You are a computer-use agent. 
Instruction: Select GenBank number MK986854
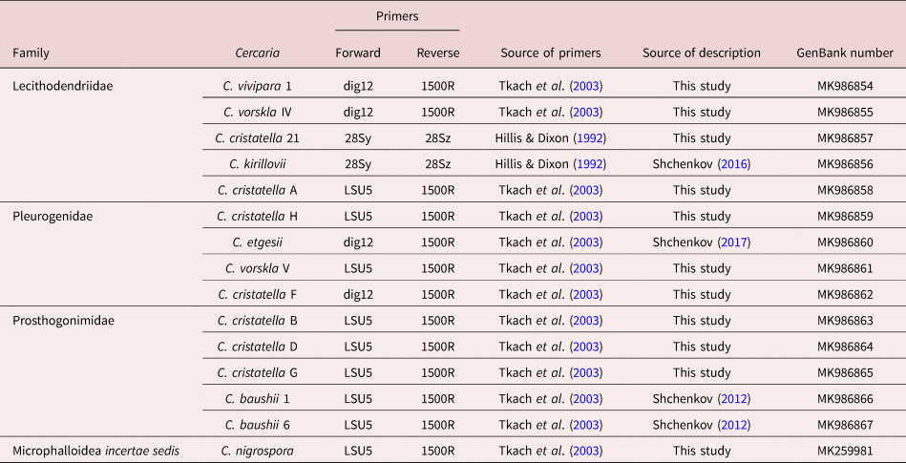845,86
